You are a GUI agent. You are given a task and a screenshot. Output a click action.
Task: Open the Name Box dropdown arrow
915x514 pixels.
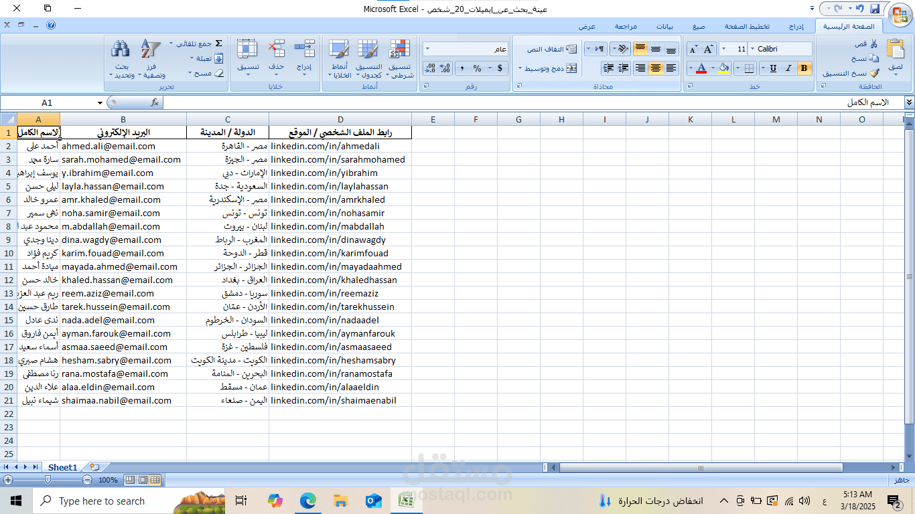(x=100, y=102)
